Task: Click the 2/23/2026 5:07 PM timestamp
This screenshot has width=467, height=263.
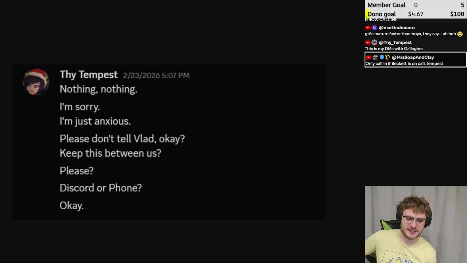Action: [156, 76]
